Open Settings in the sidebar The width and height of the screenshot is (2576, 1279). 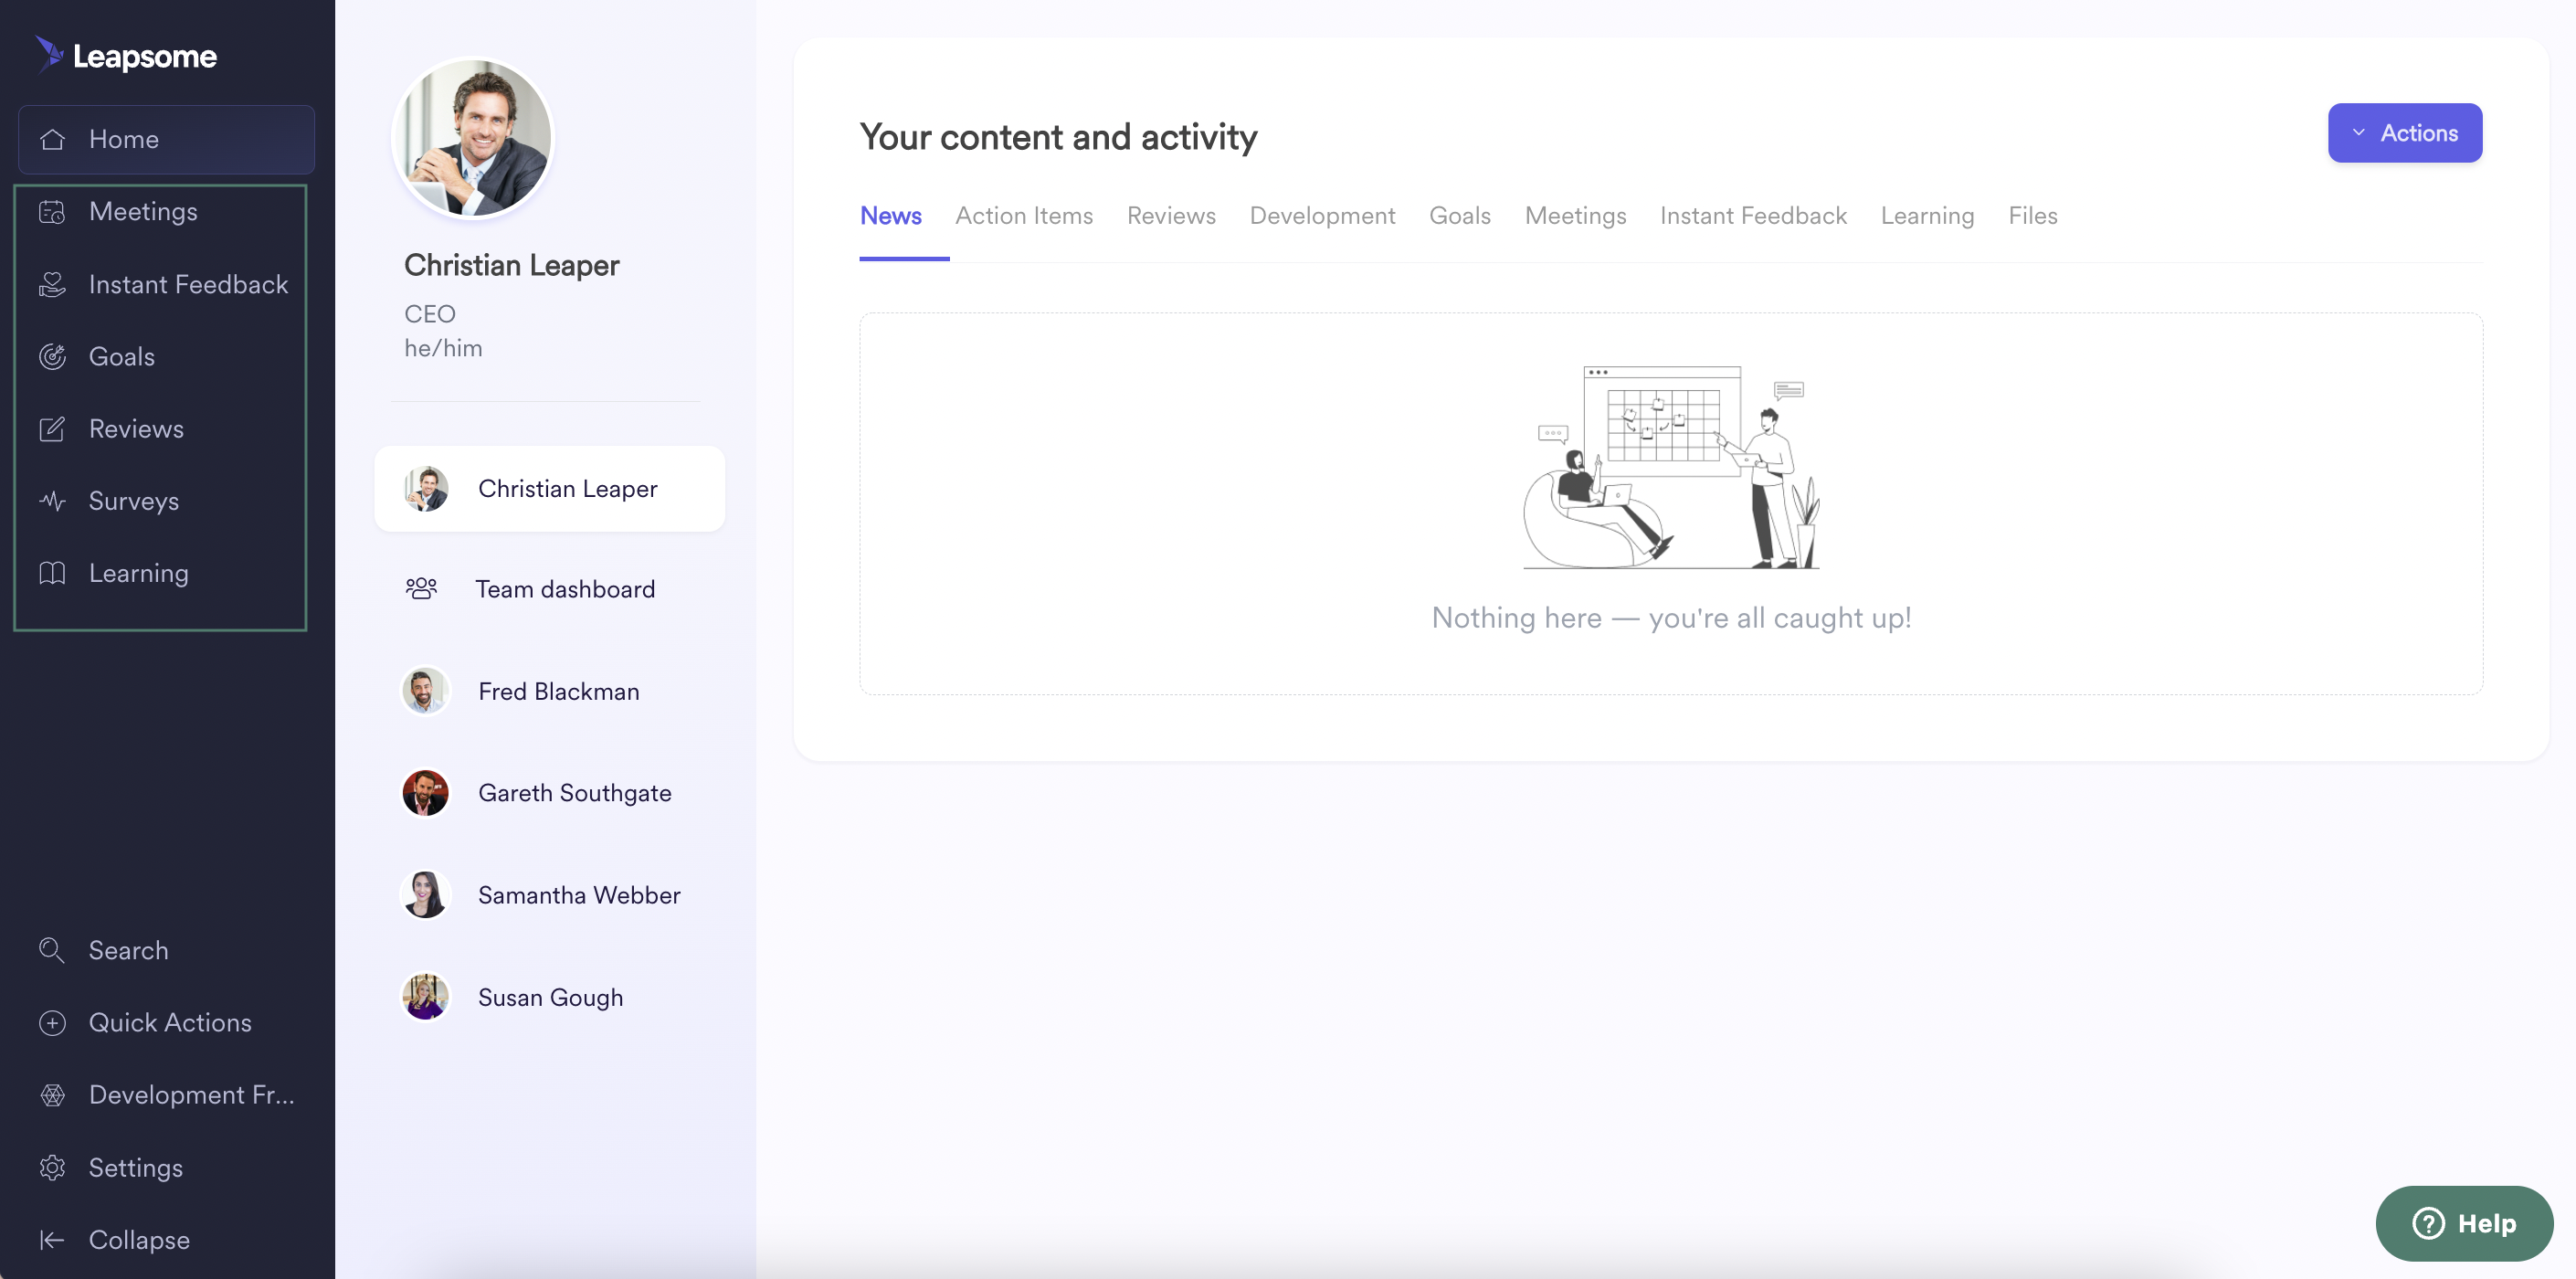click(166, 1168)
